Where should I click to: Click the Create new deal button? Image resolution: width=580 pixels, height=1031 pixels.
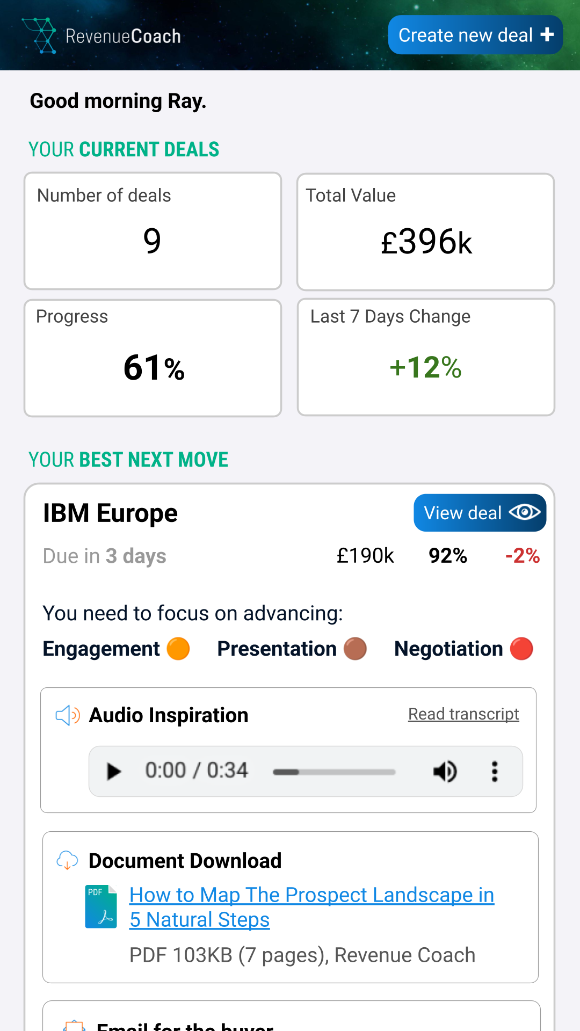(x=475, y=35)
